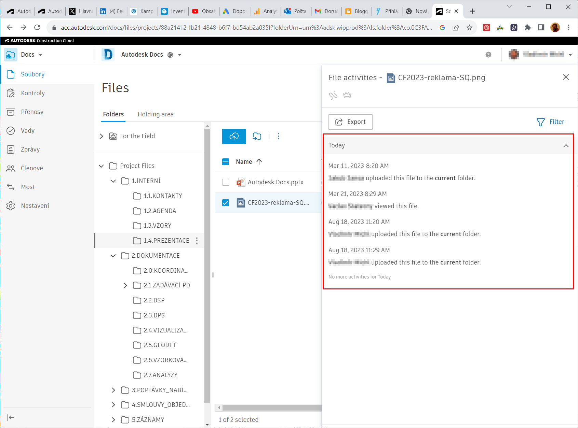This screenshot has height=428, width=578.
Task: Select the Folders tab
Action: (113, 114)
